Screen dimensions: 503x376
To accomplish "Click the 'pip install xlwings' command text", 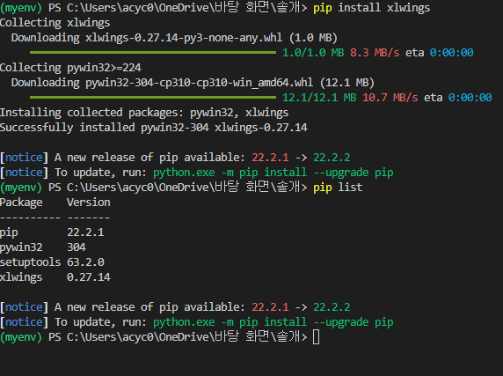I will [x=371, y=8].
